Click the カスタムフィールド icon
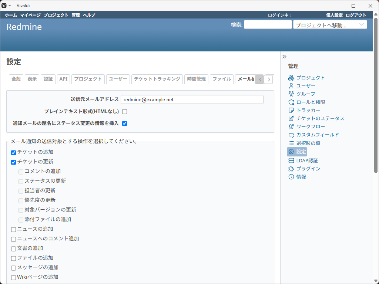 click(x=291, y=135)
